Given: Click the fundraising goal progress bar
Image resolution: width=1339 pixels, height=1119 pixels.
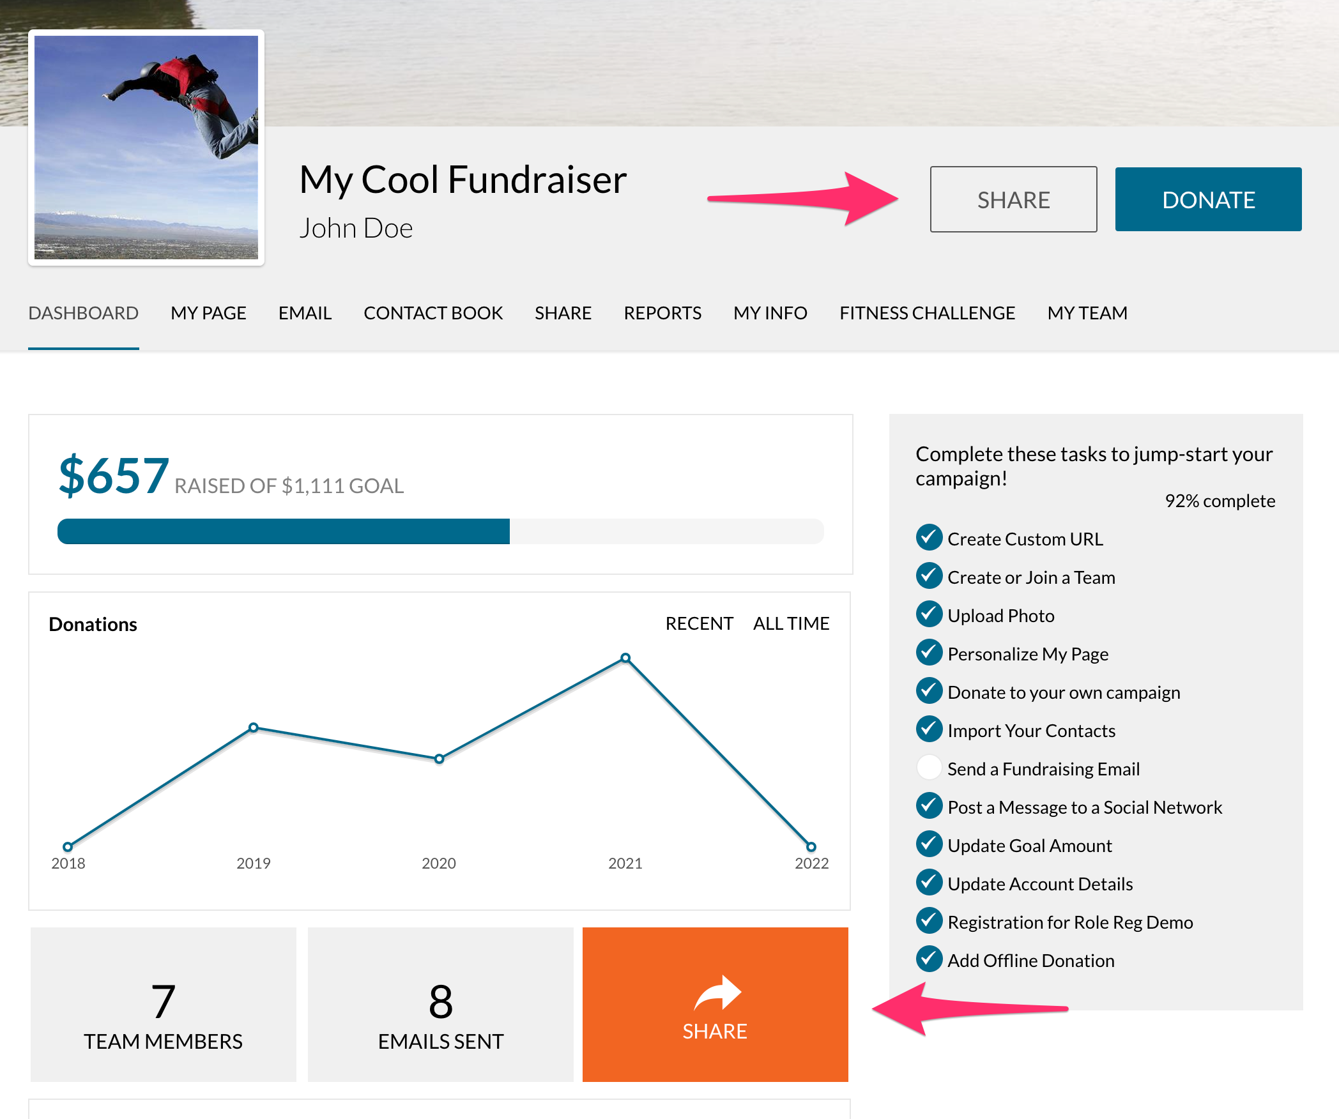Looking at the screenshot, I should (x=441, y=531).
